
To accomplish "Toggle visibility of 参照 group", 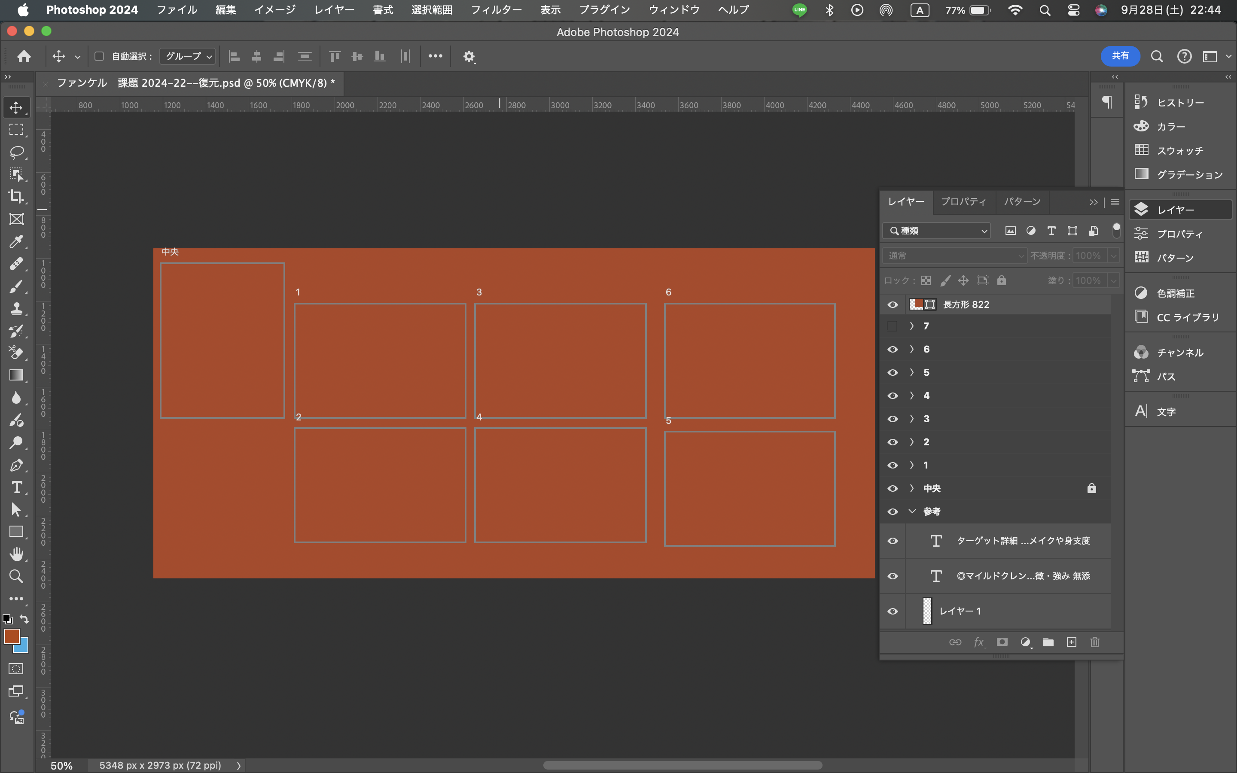I will pyautogui.click(x=892, y=510).
